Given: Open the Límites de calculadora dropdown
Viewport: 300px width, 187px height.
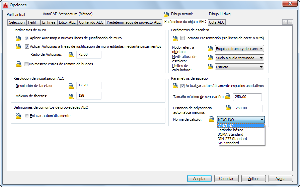Looking at the screenshot, I should [x=239, y=67].
